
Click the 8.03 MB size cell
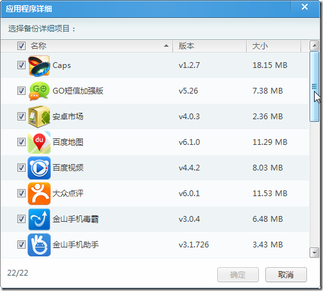tap(268, 168)
